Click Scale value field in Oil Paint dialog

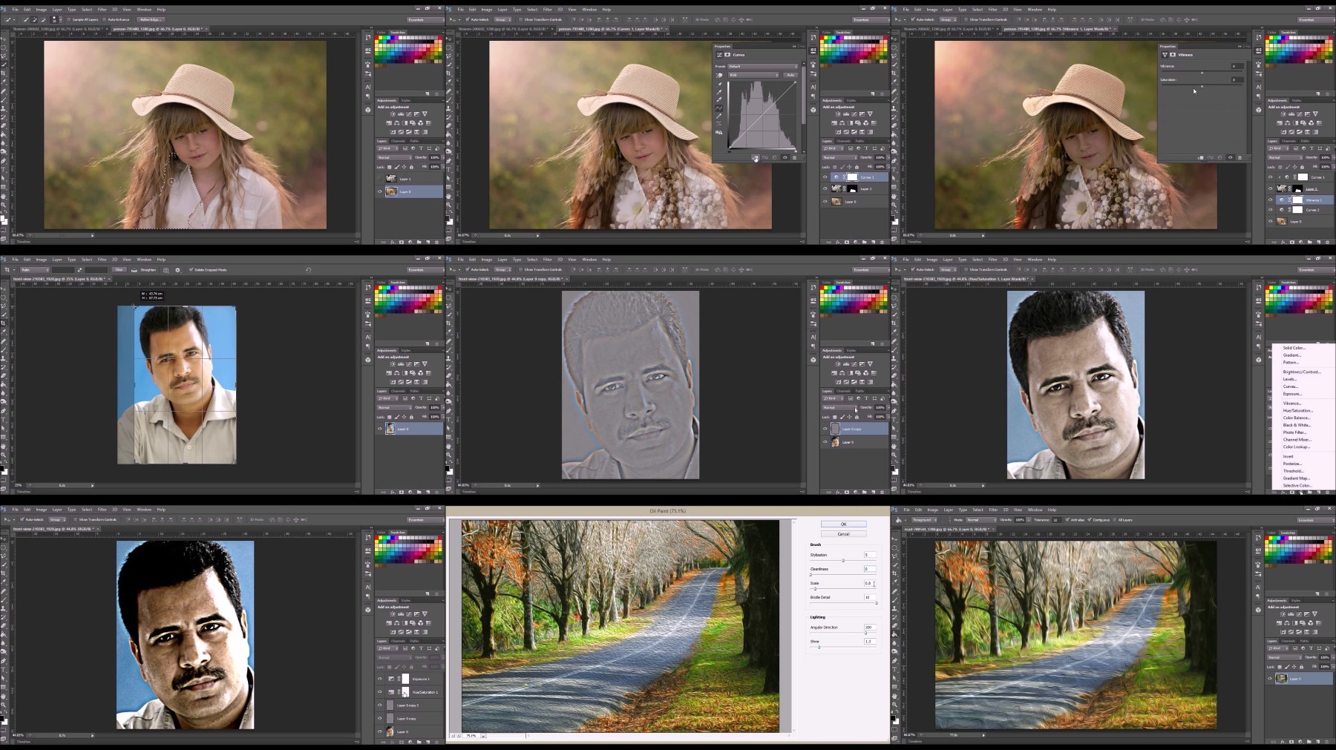pos(870,583)
